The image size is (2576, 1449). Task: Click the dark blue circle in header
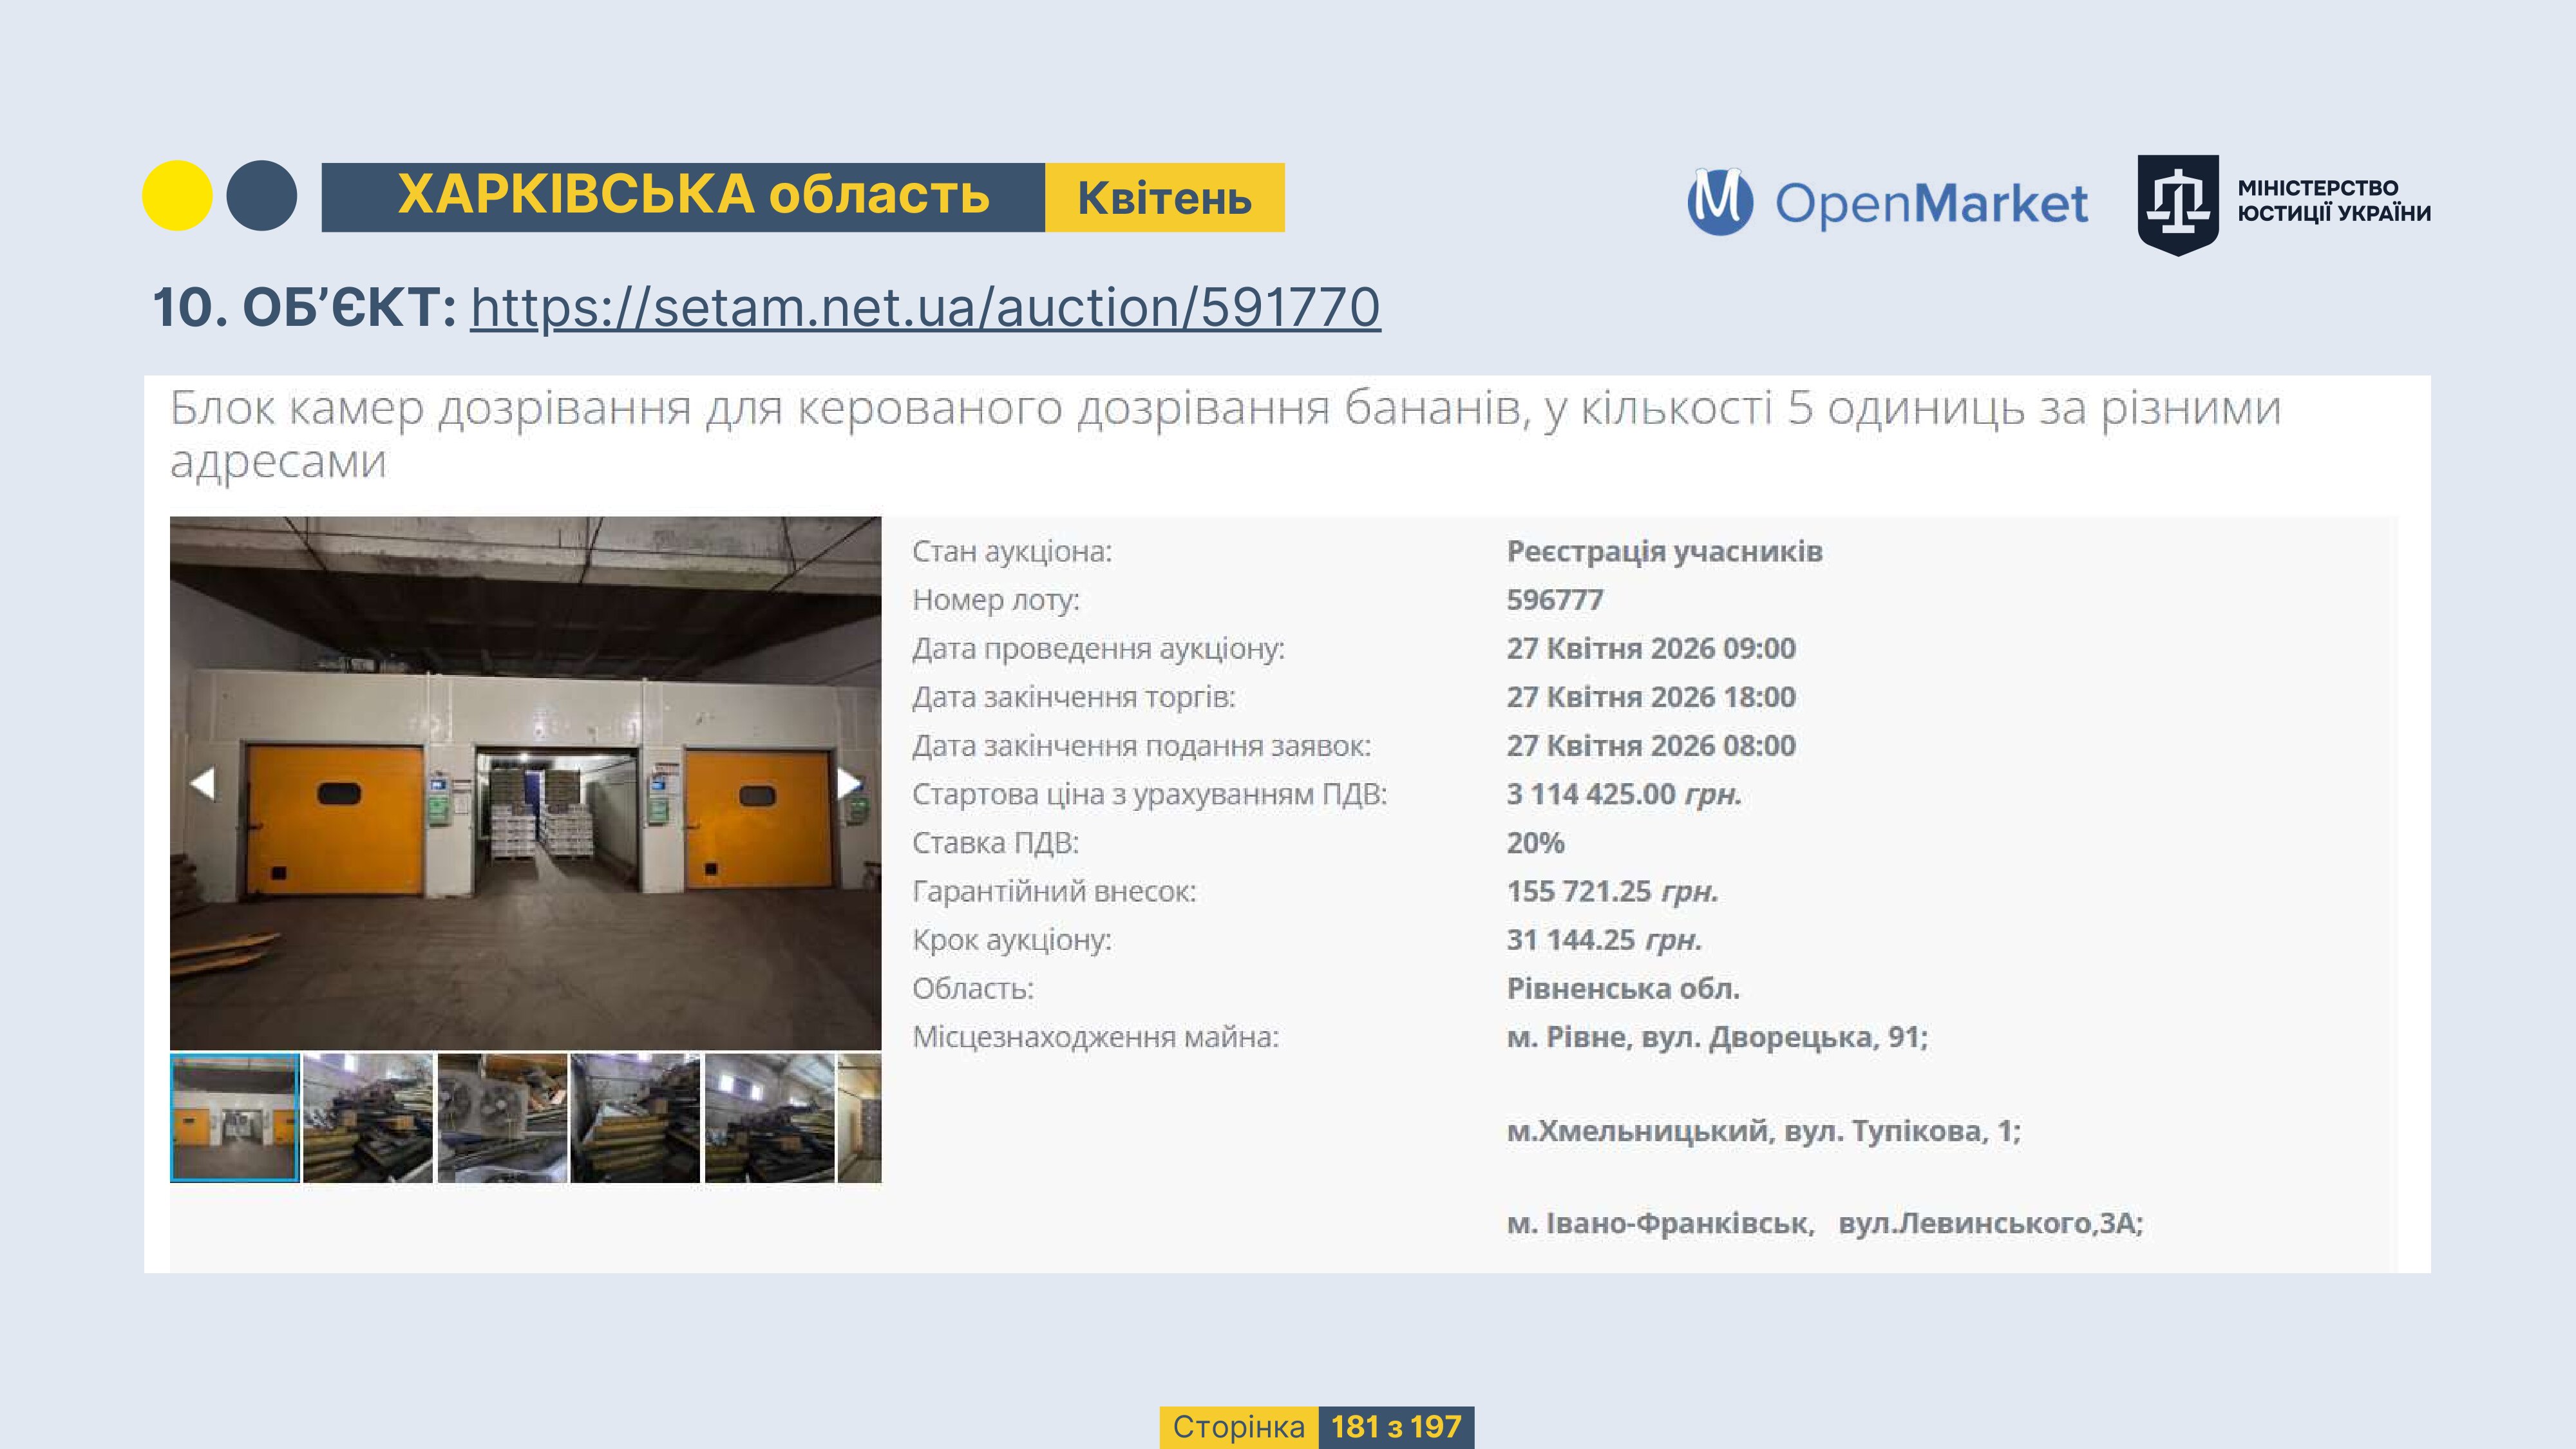[x=261, y=196]
